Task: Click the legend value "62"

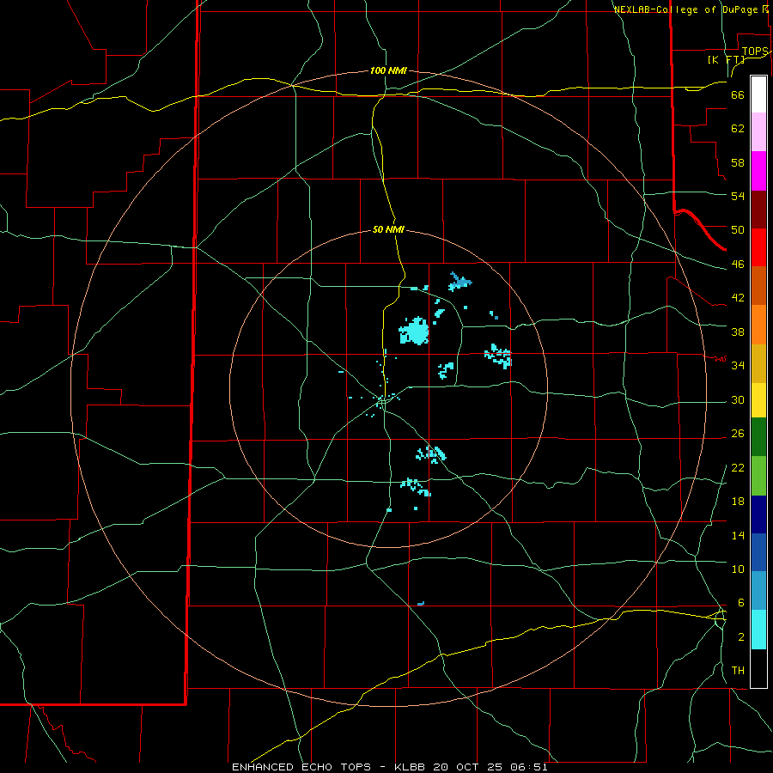Action: coord(738,129)
